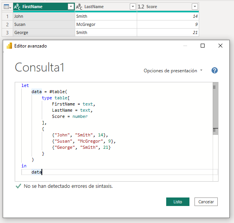Open Score column filter dropdown

click(194, 7)
